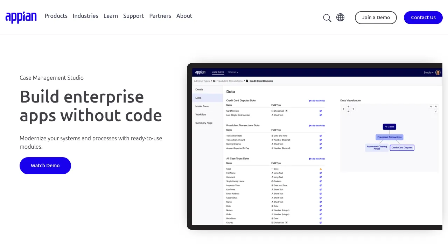Viewport: 448px width, 252px height.
Task: Click the All Case Types breadcrumb
Action: coord(202,81)
